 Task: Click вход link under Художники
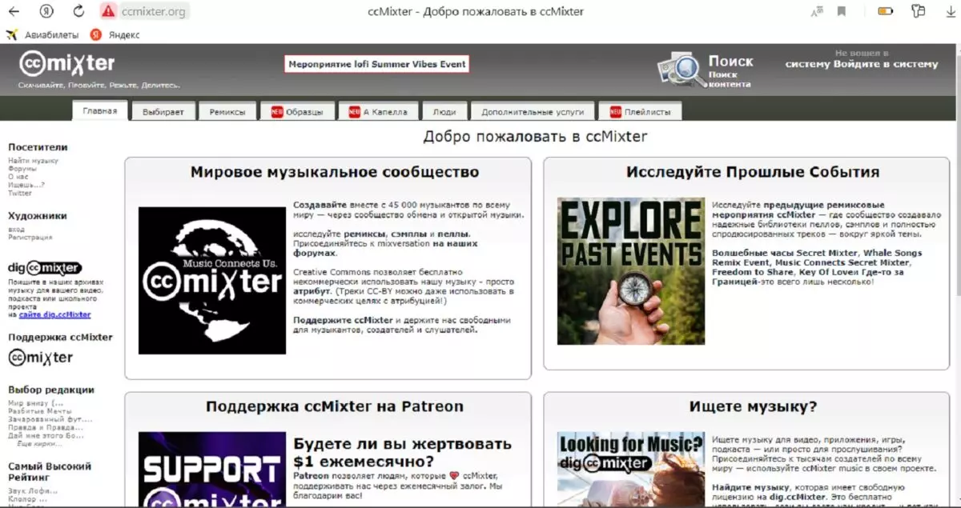pos(16,230)
